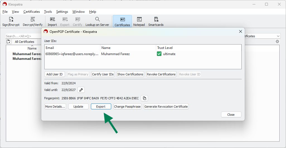This screenshot has width=286, height=148.
Task: Click Generate Revocation Certificate
Action: click(x=166, y=107)
